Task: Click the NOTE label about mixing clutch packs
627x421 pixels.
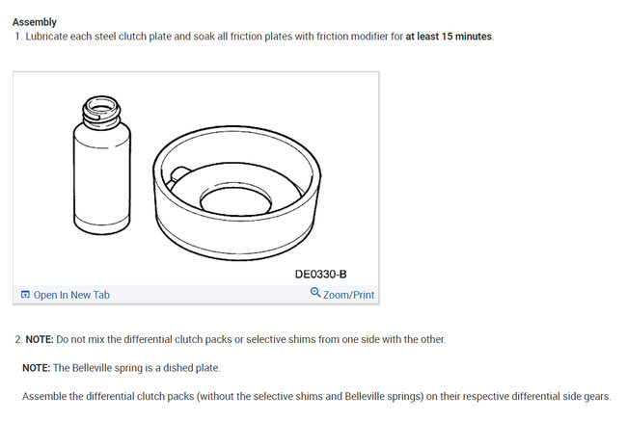Action: tap(39, 340)
